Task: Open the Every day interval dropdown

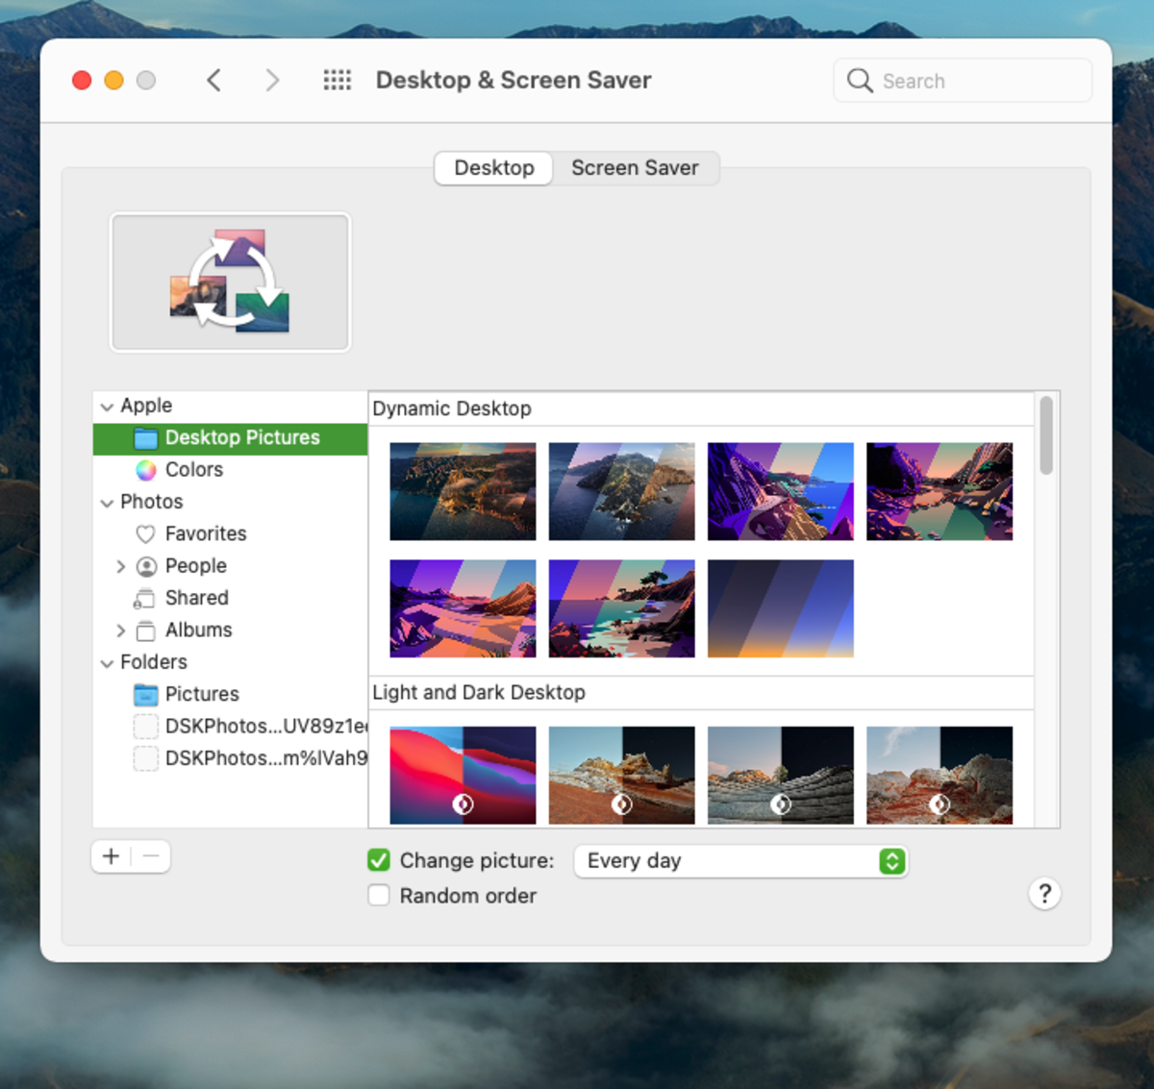Action: [x=740, y=861]
